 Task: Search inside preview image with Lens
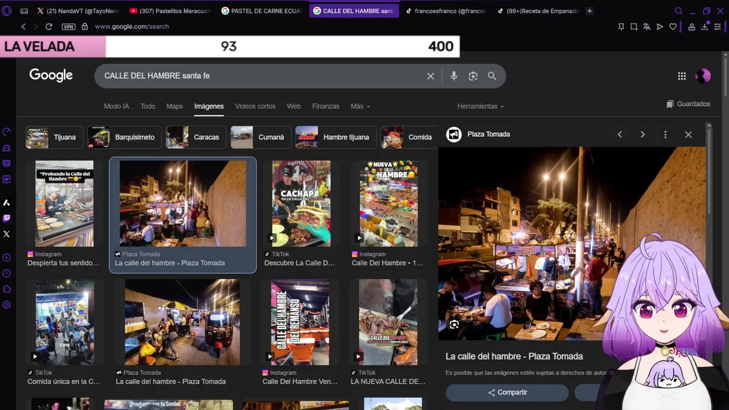(454, 325)
